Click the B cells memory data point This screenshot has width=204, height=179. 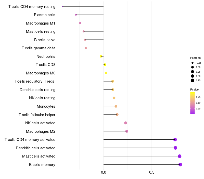180,164
